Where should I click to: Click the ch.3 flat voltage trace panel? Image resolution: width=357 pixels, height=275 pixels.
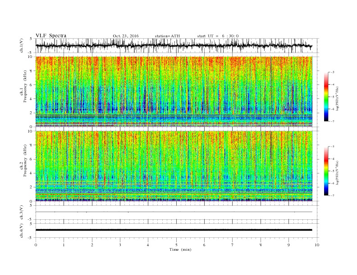[x=177, y=212]
